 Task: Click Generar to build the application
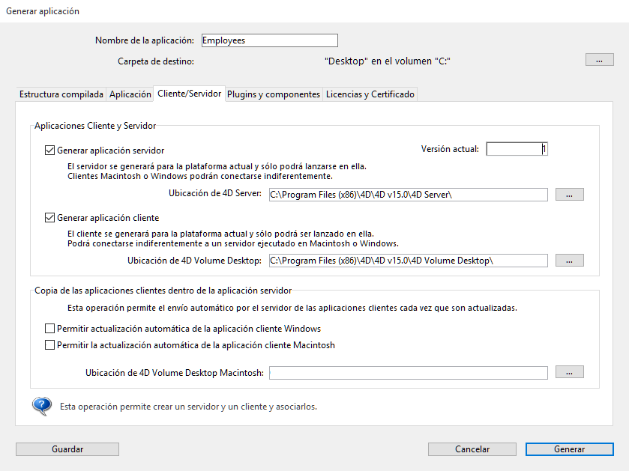(x=569, y=449)
